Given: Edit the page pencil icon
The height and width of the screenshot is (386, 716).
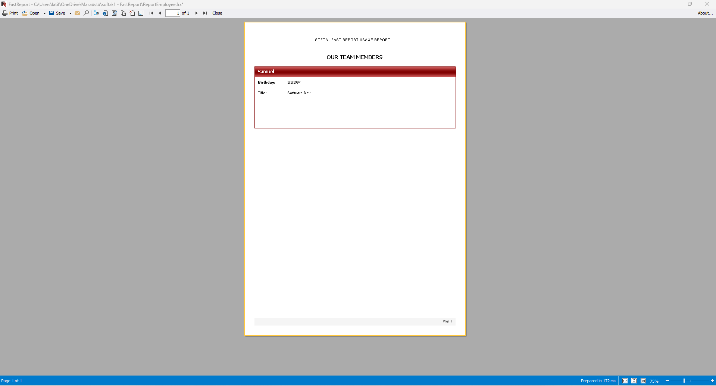Looking at the screenshot, I should click(115, 13).
